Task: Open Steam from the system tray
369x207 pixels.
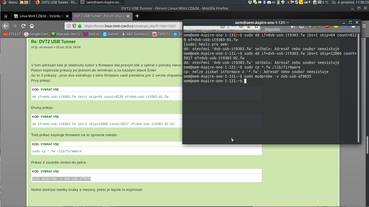Action: 297,2
